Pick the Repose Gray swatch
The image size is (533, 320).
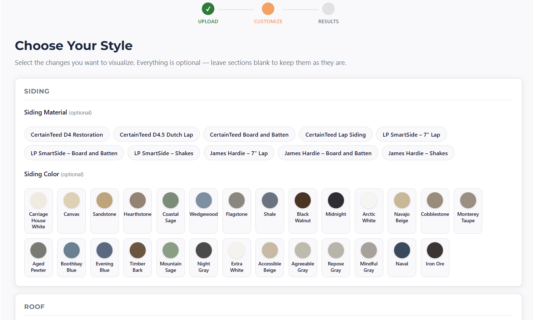[336, 258]
